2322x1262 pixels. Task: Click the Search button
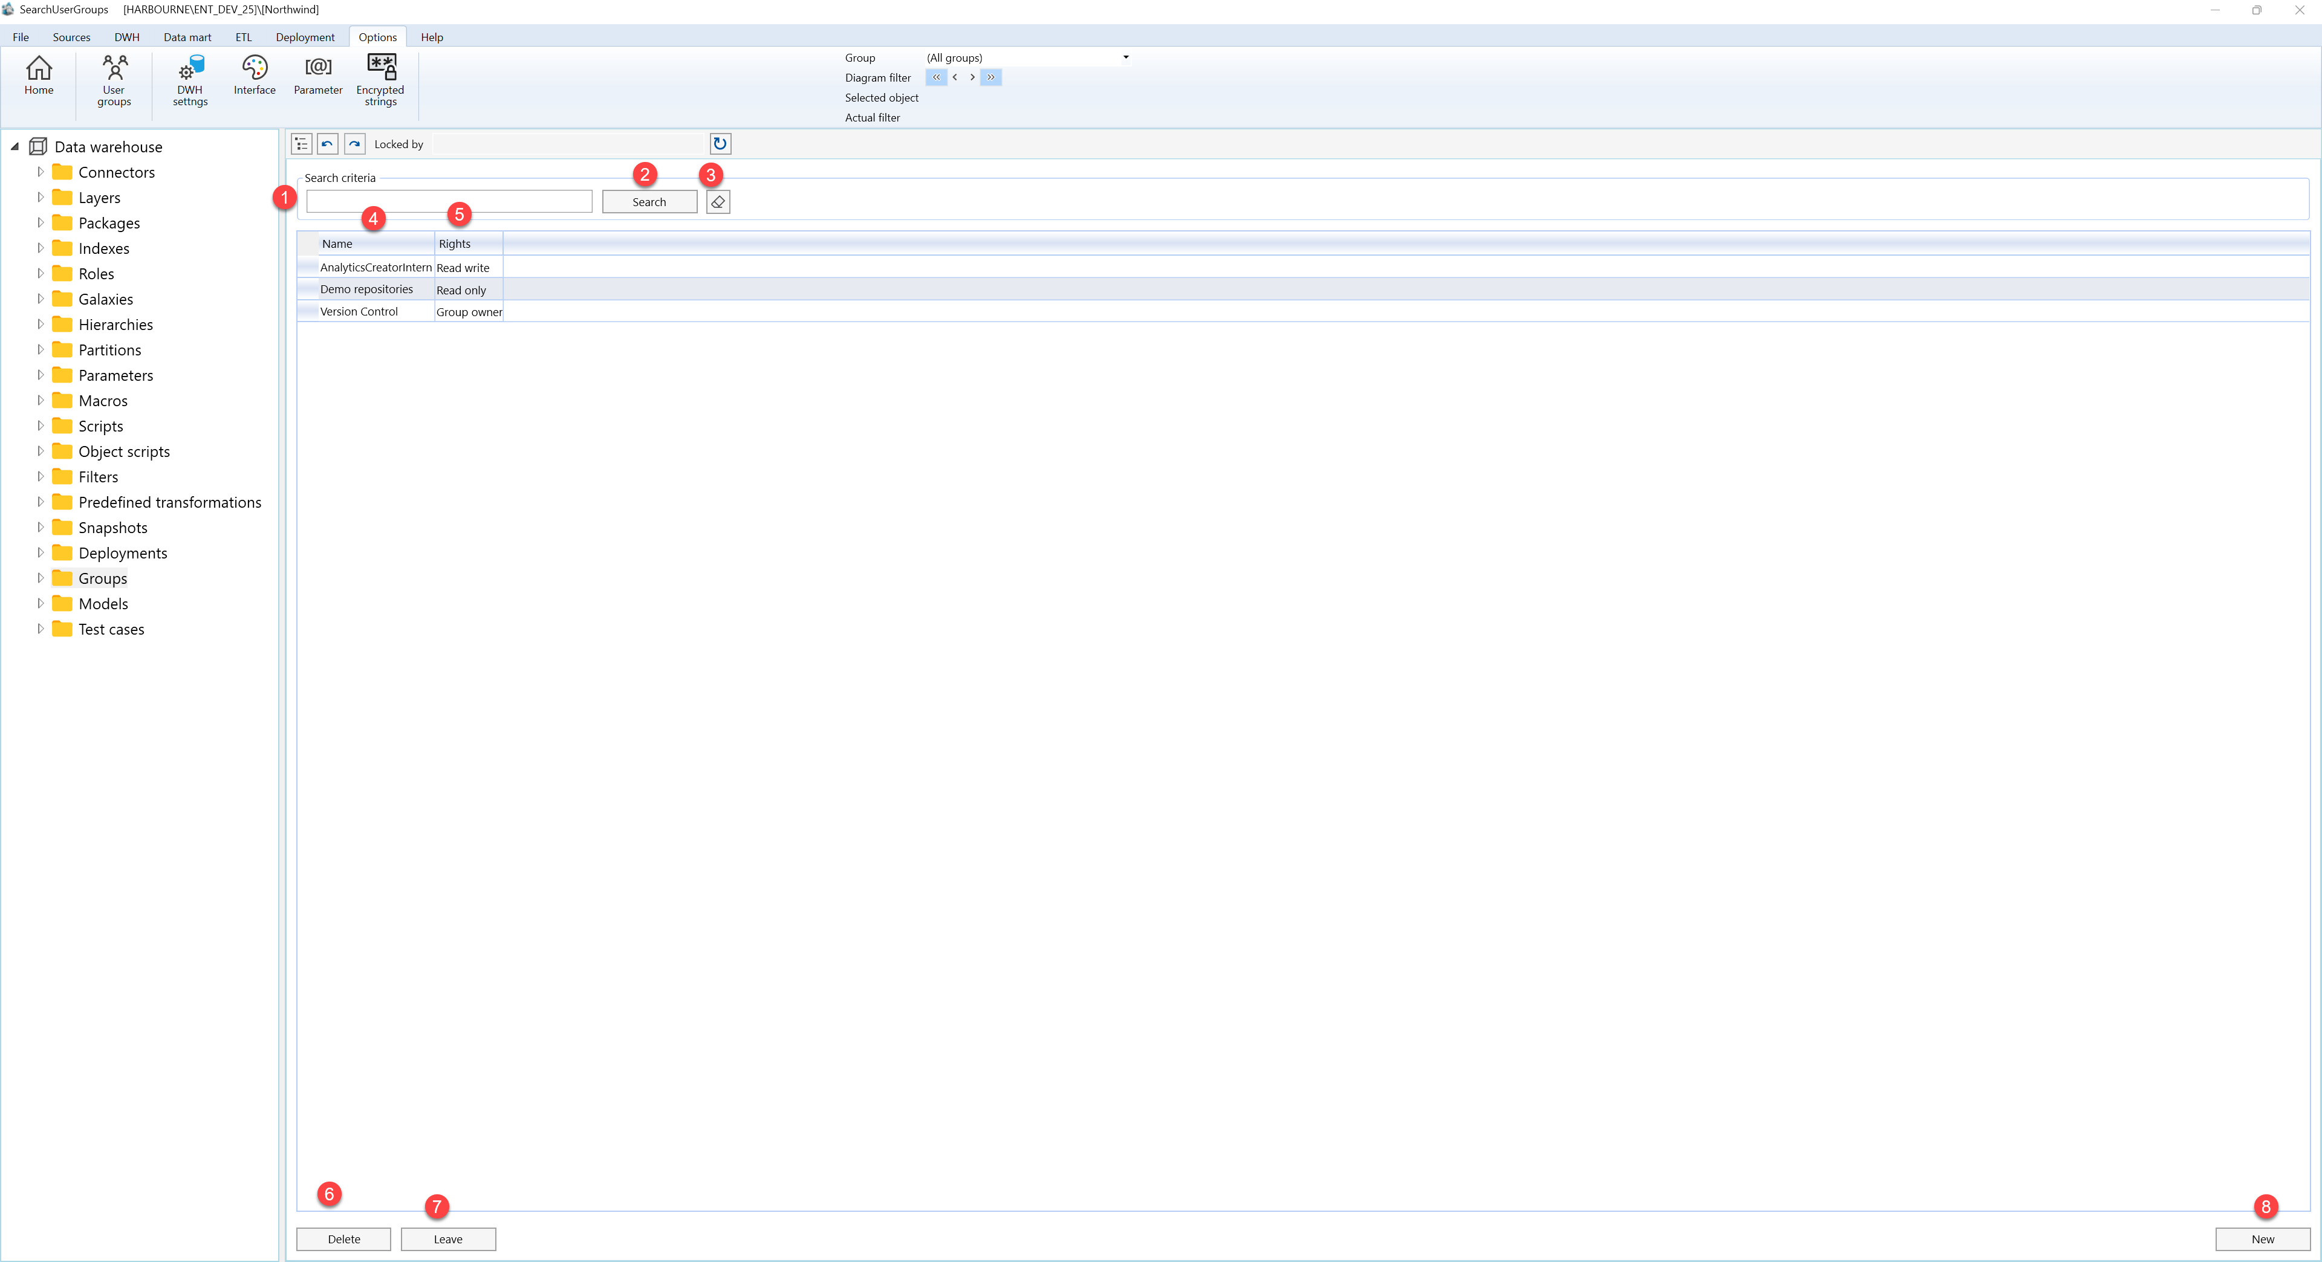649,202
